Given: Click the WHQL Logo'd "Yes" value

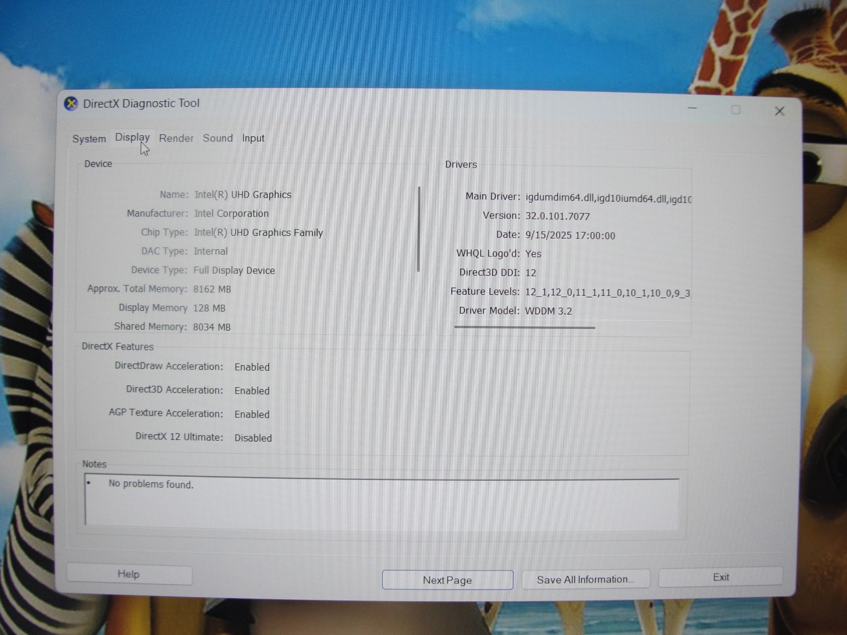Looking at the screenshot, I should coord(533,254).
